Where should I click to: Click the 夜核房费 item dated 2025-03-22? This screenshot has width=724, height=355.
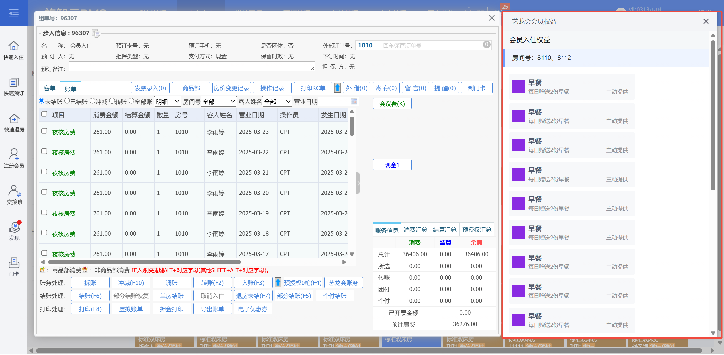click(64, 152)
